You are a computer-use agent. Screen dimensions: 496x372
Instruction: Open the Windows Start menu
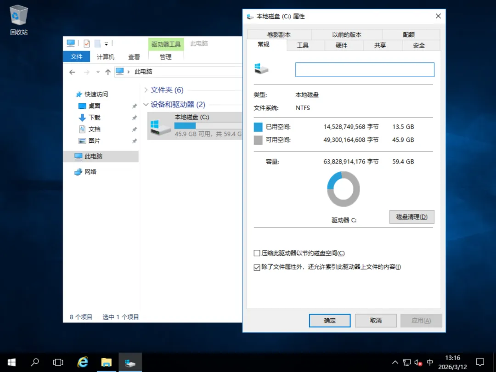point(11,362)
